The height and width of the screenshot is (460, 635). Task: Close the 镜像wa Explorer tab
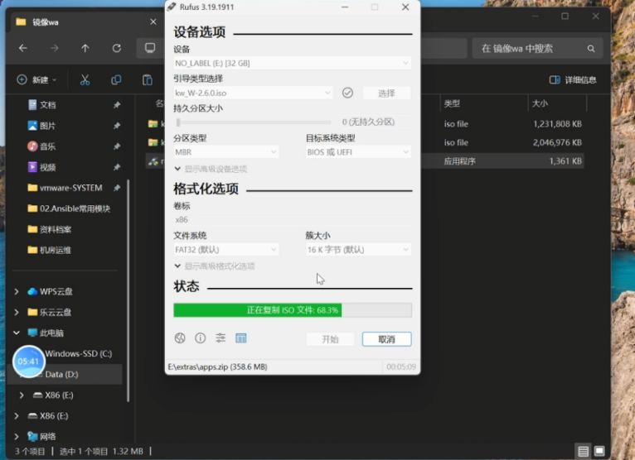coord(153,22)
